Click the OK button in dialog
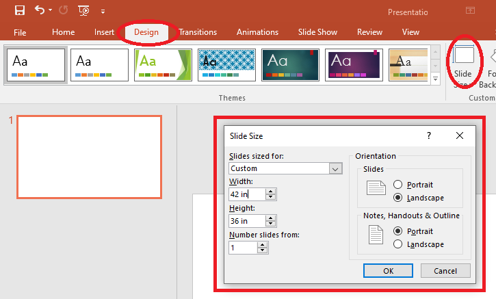 tap(388, 270)
